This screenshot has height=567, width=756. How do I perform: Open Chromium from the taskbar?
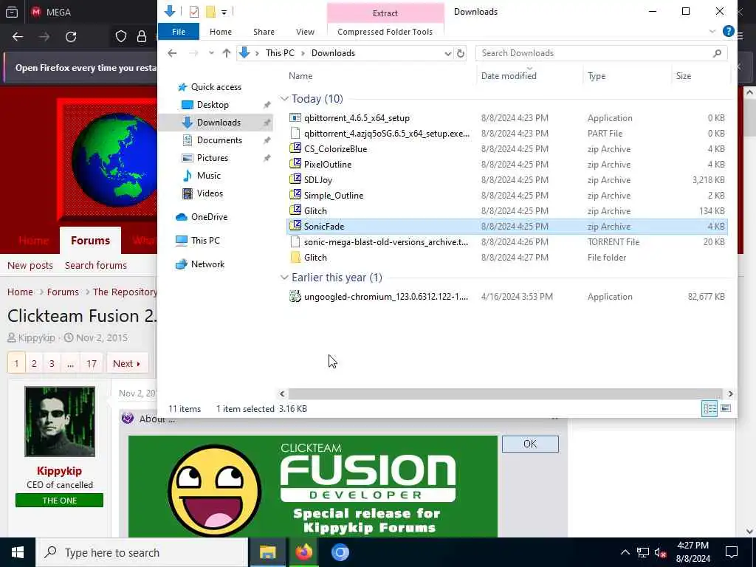(x=340, y=552)
